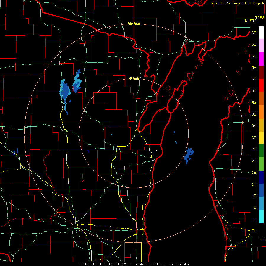The image size is (266, 266).
Task: Click the "38" scale label
Action: coord(254,114)
